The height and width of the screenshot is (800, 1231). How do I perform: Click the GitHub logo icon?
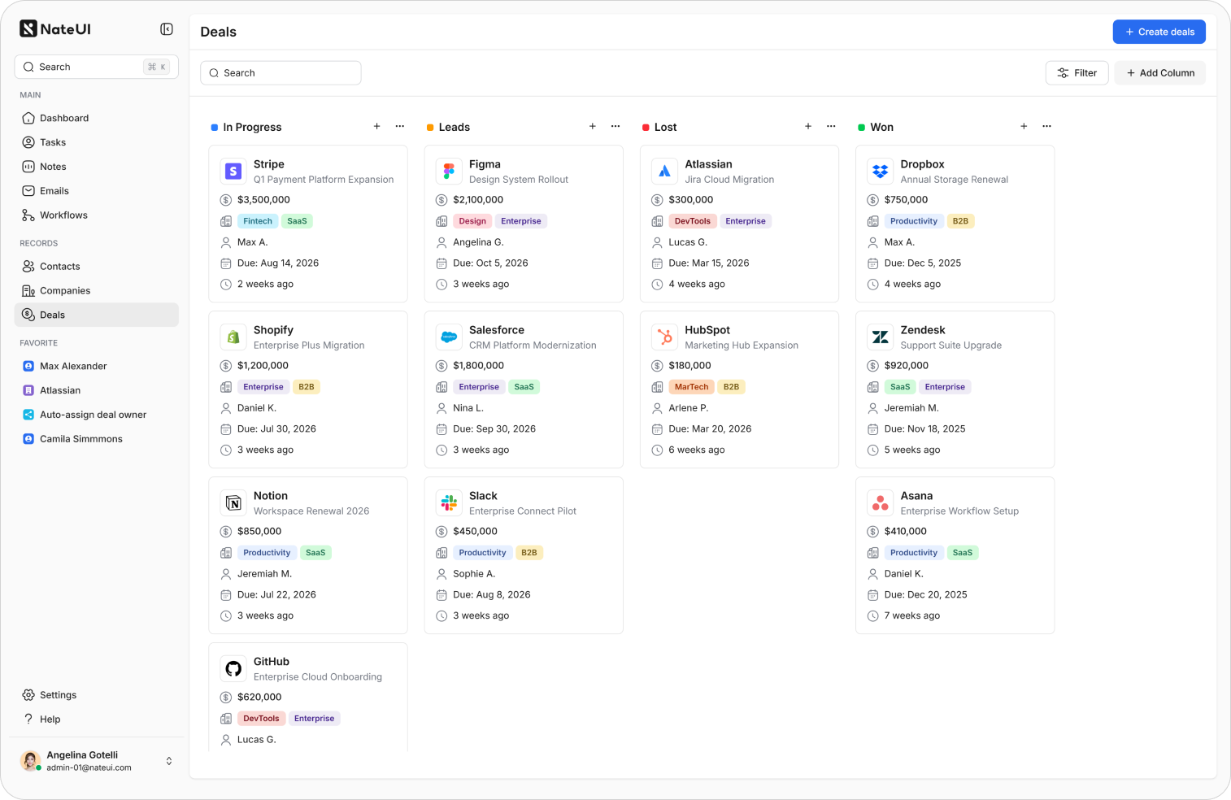pos(233,669)
